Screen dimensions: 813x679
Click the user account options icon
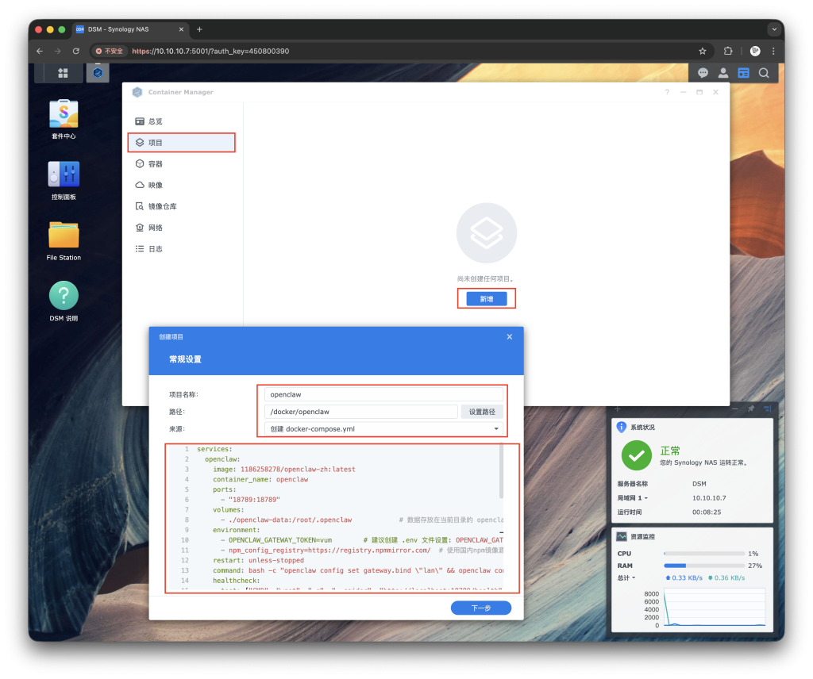[x=723, y=73]
